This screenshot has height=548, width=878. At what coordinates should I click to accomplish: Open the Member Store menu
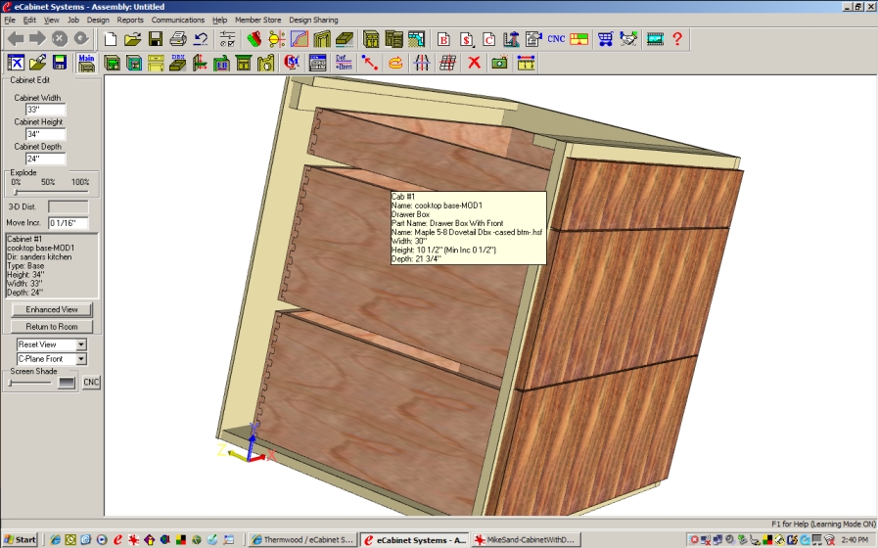[x=258, y=20]
